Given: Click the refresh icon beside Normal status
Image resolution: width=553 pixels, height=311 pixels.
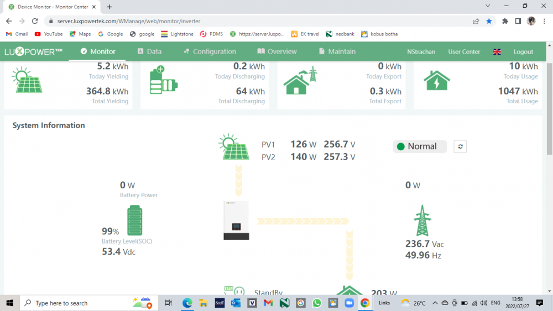Looking at the screenshot, I should pos(460,146).
